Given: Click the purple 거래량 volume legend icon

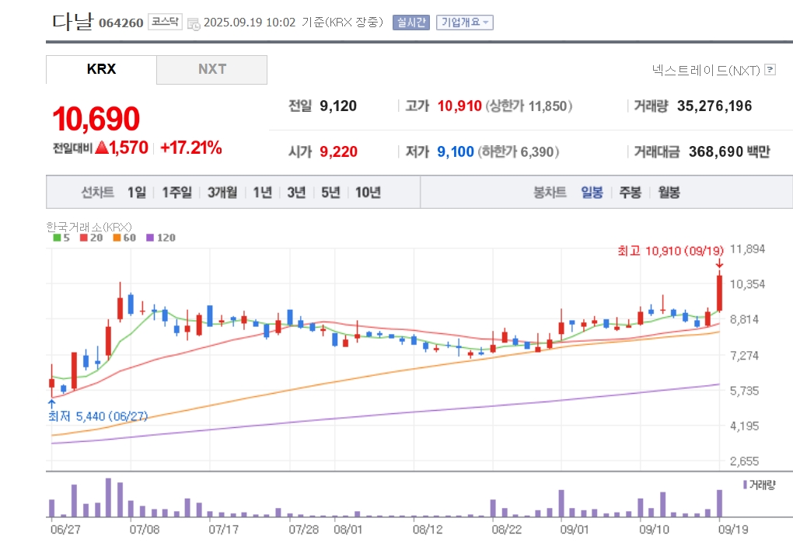Looking at the screenshot, I should (745, 485).
